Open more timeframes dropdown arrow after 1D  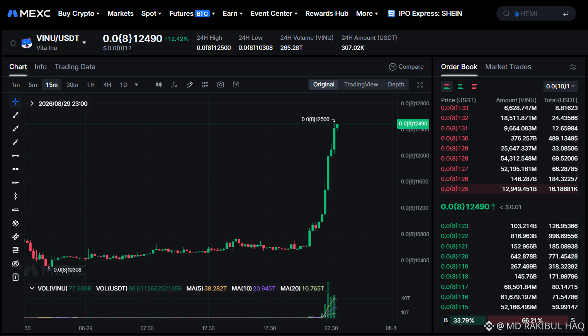pyautogui.click(x=136, y=85)
